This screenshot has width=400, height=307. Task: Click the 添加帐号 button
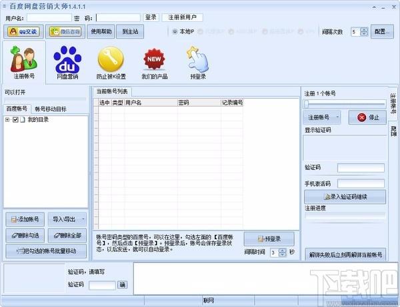[25, 219]
